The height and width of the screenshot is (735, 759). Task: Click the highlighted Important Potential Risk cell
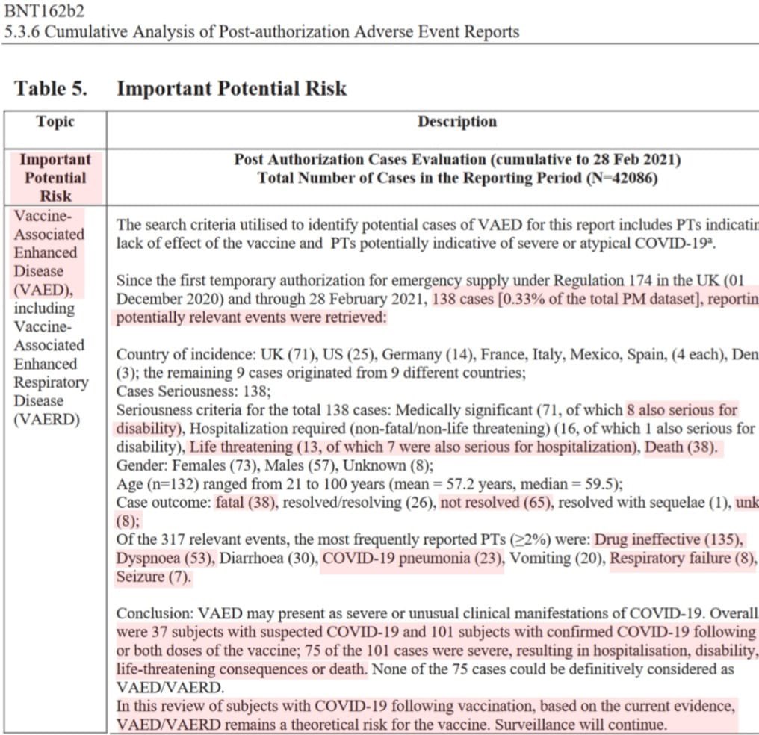point(55,178)
